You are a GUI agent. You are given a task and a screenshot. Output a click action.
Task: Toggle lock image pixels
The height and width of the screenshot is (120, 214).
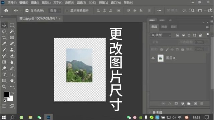(167, 49)
